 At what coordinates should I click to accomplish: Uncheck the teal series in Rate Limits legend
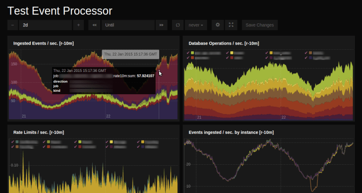tap(13, 142)
